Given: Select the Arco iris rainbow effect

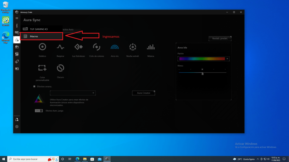Looking at the screenshot, I should (x=115, y=47).
